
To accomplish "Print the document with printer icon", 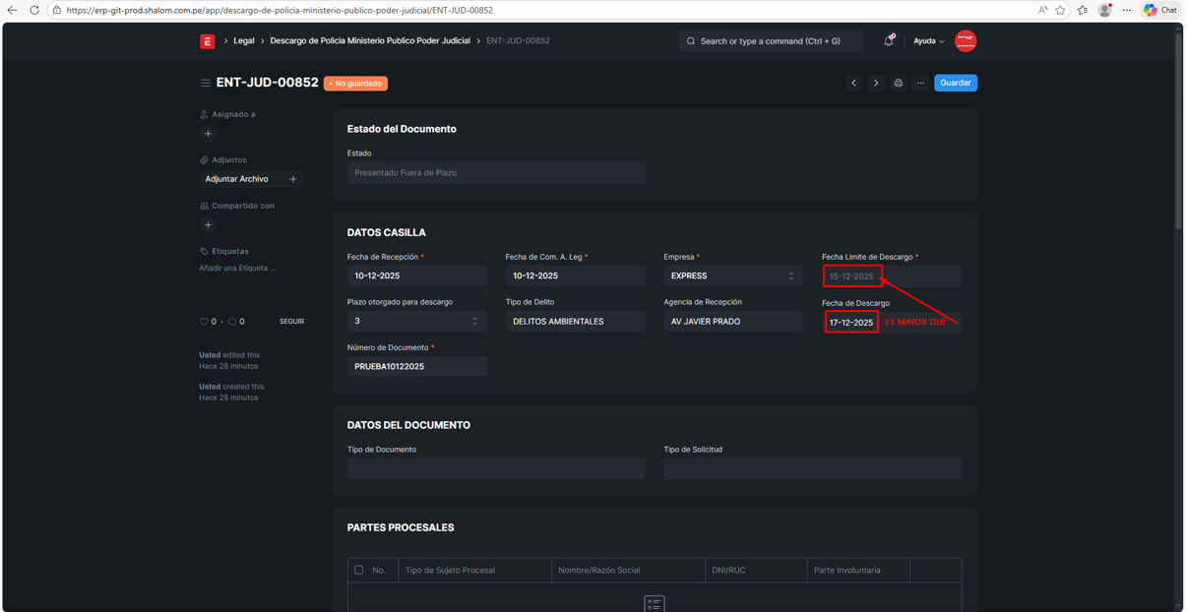I will point(898,83).
